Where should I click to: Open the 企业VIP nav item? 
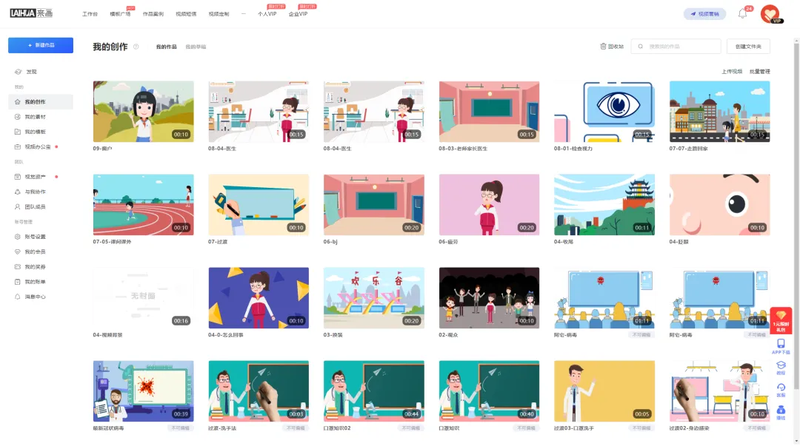298,14
